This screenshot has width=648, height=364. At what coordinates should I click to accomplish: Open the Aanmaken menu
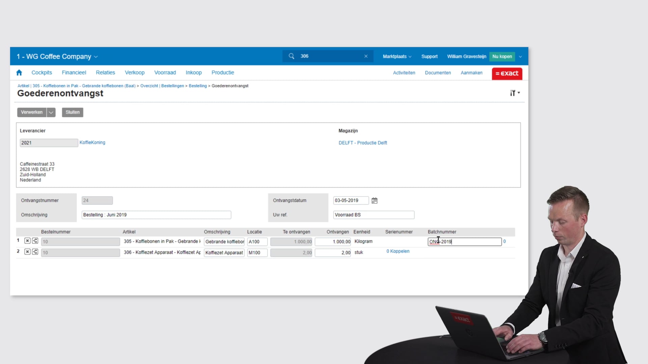pos(471,73)
